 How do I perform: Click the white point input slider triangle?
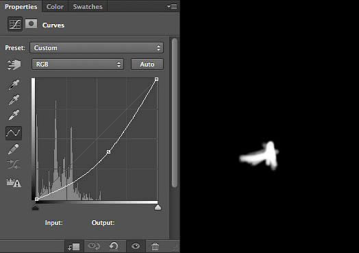click(158, 207)
